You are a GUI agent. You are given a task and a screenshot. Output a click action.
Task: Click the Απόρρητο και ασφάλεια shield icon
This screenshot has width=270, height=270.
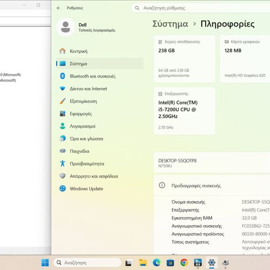[63, 176]
